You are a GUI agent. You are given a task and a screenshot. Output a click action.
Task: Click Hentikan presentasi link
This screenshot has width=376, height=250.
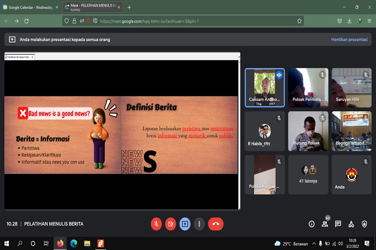(349, 40)
